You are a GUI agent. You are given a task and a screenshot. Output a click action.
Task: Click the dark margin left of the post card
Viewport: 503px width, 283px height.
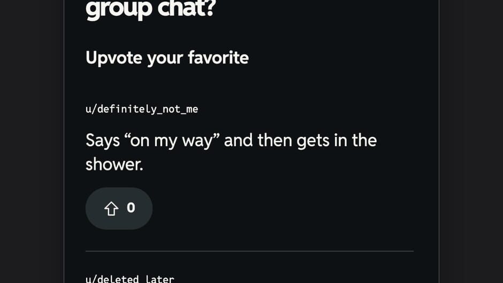[32, 141]
